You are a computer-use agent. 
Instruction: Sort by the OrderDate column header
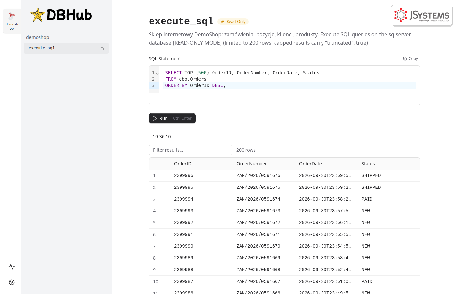tap(310, 164)
